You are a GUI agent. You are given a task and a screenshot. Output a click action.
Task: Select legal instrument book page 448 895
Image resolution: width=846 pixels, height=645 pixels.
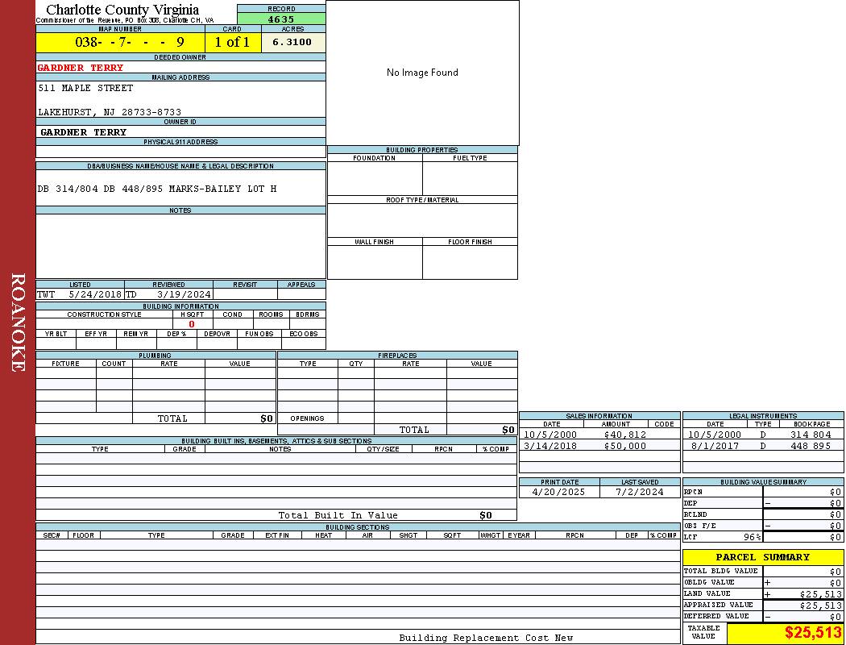810,446
